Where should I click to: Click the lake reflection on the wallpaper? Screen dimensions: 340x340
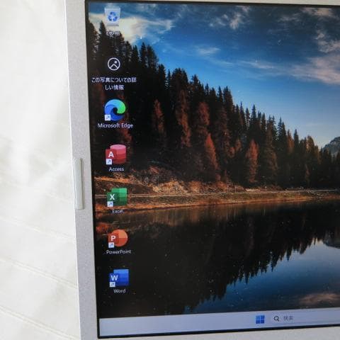pyautogui.click(x=236, y=260)
